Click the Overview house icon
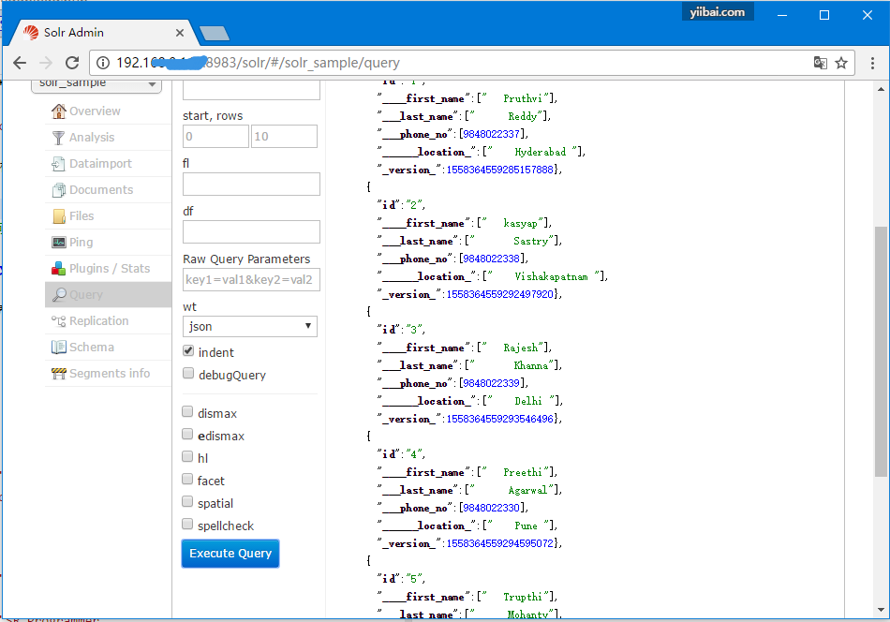This screenshot has width=890, height=622. [59, 111]
